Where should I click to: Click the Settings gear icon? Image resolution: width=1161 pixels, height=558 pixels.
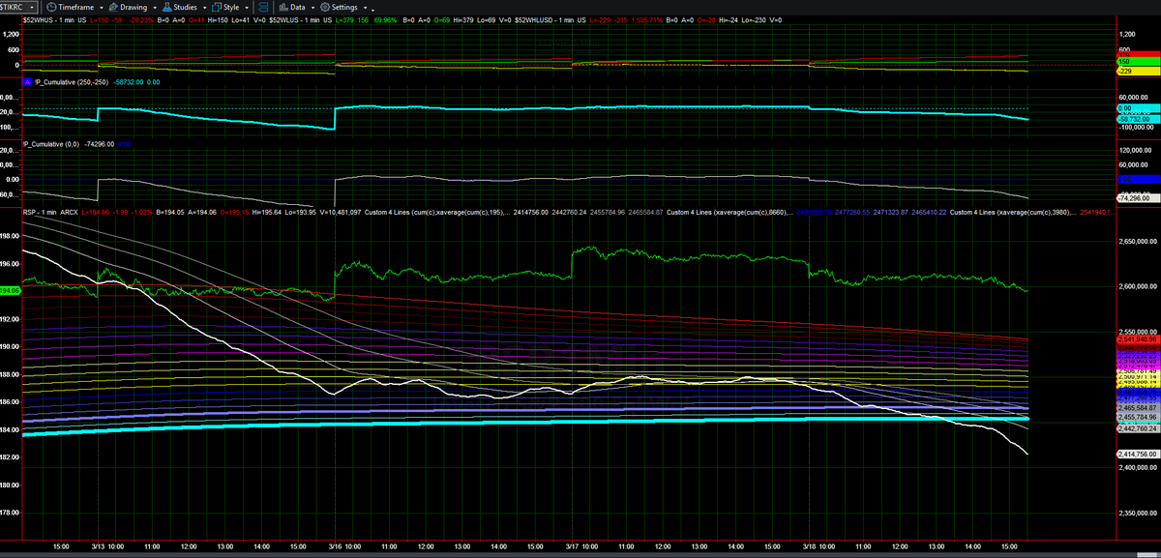click(x=325, y=7)
